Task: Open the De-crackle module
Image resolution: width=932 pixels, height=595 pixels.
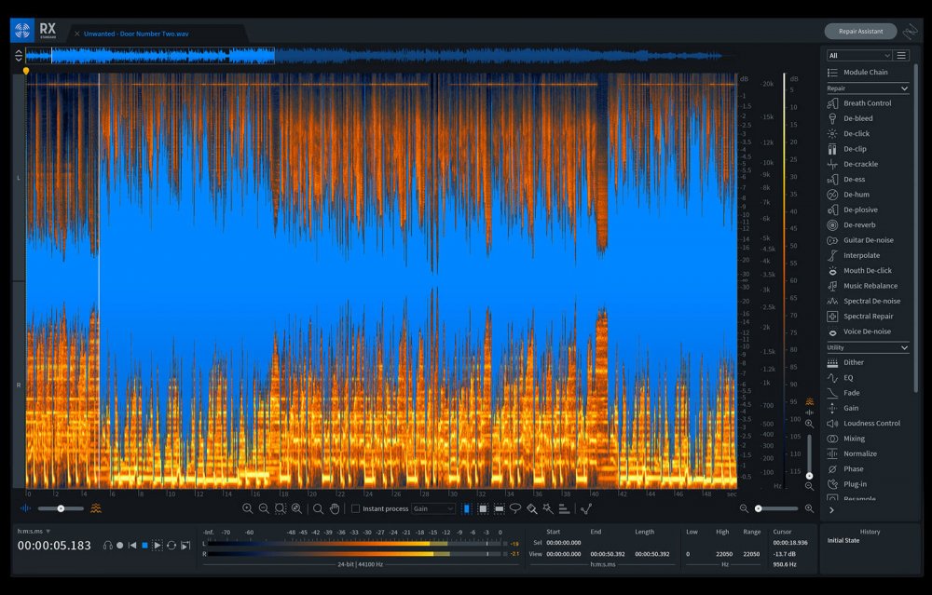Action: click(x=853, y=164)
